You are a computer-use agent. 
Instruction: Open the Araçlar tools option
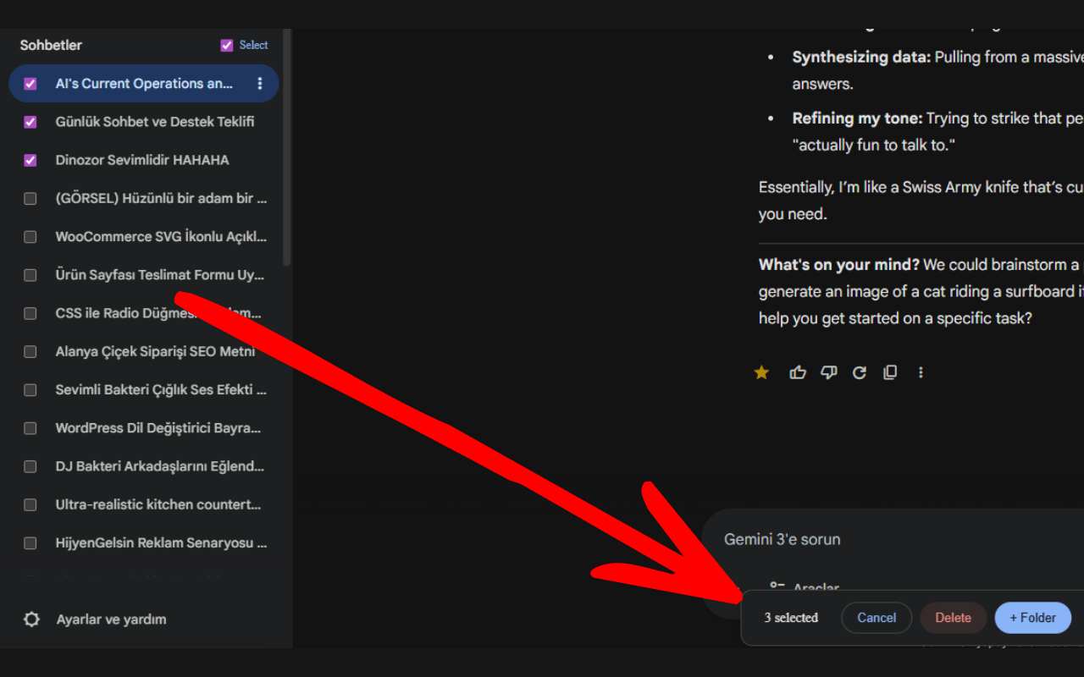click(805, 587)
